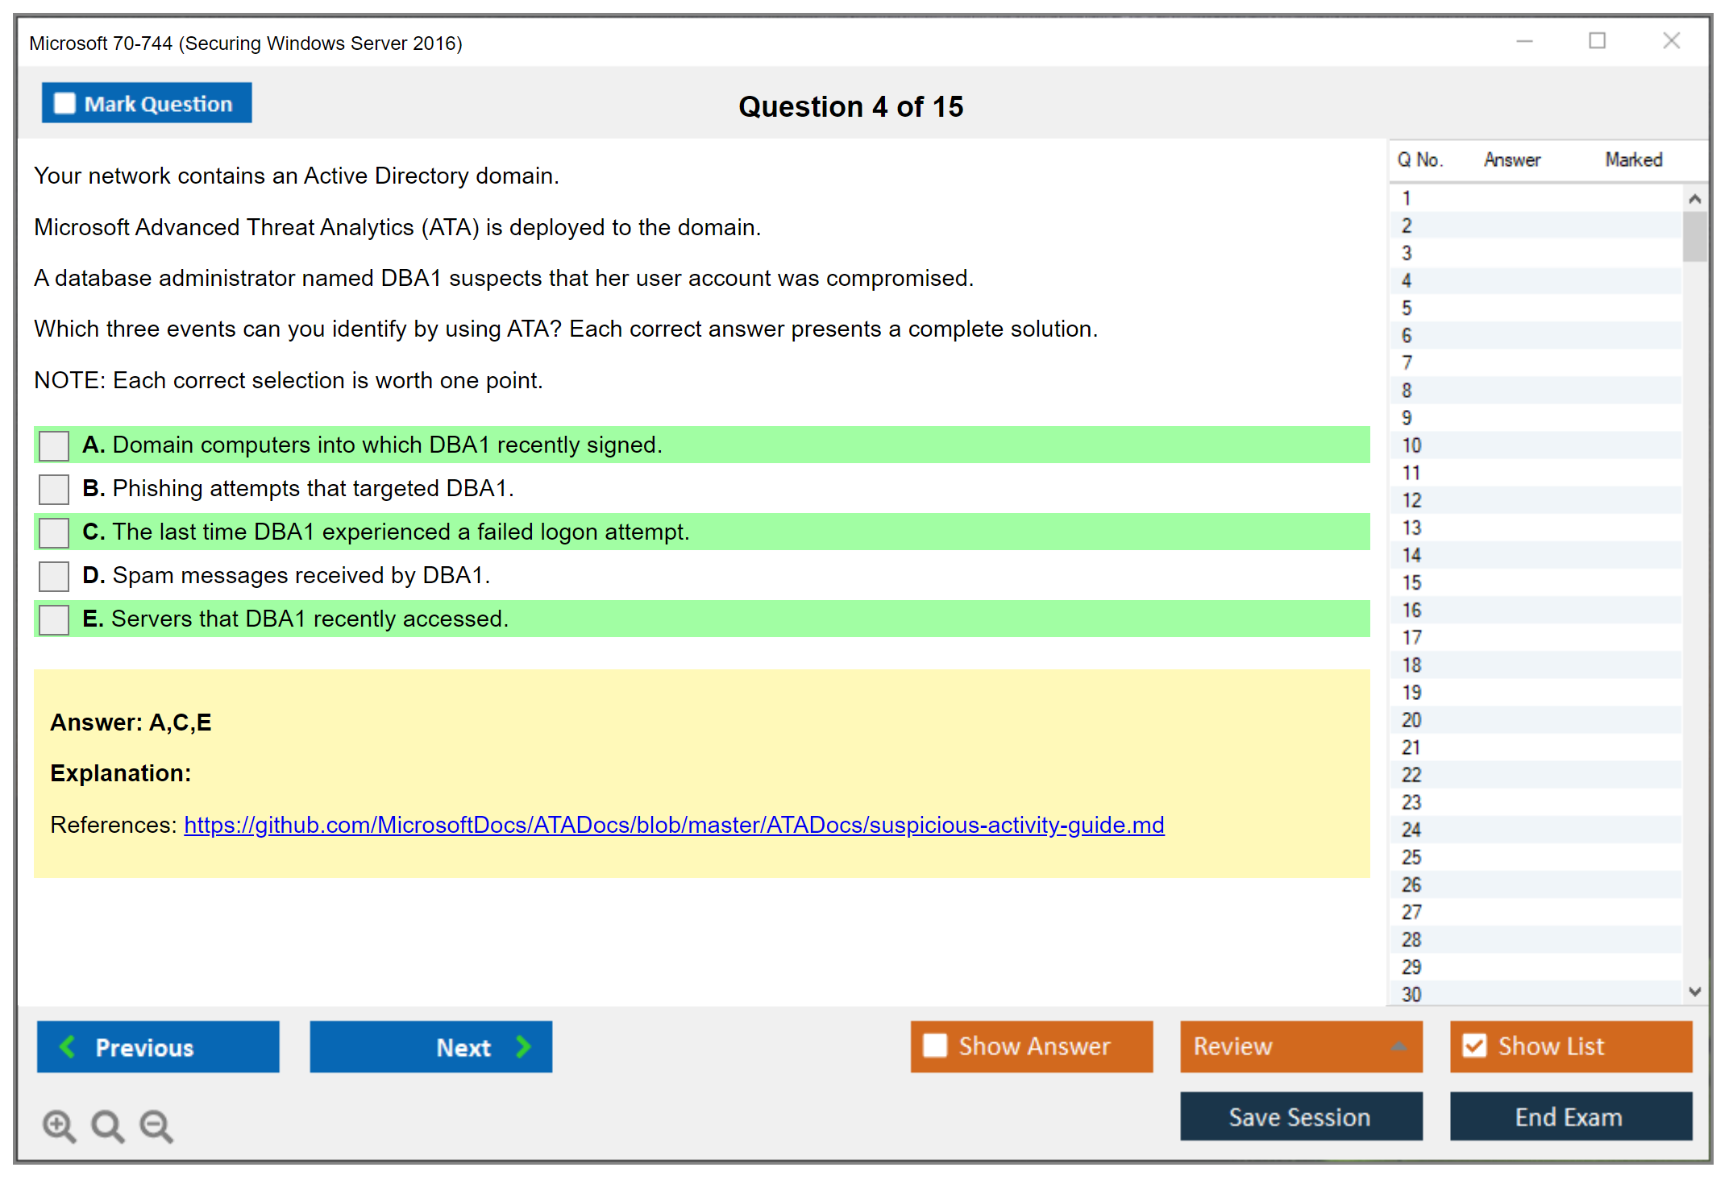1733x1184 pixels.
Task: Uncheck the Show List option
Action: pos(1474,1045)
